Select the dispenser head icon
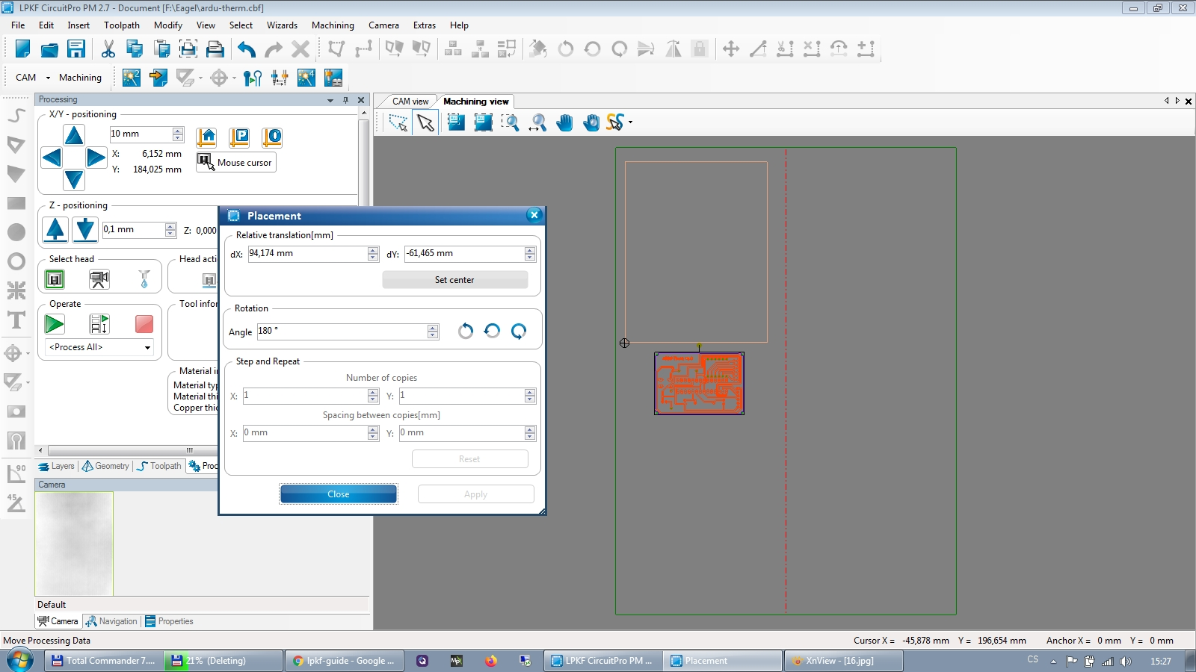 pos(144,279)
